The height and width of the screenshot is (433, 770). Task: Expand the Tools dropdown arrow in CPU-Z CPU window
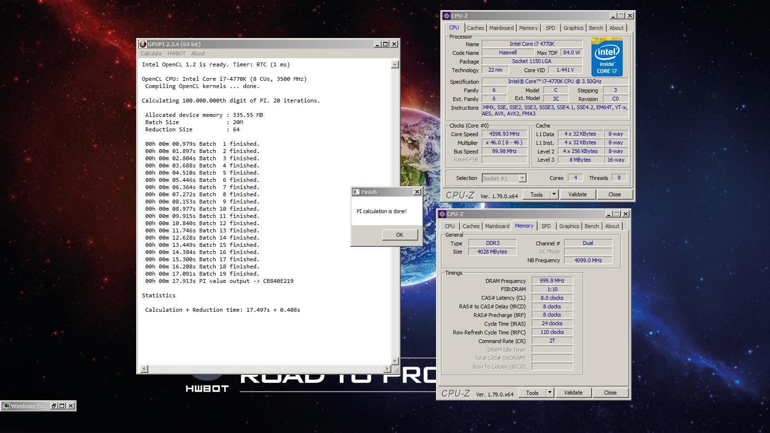554,194
